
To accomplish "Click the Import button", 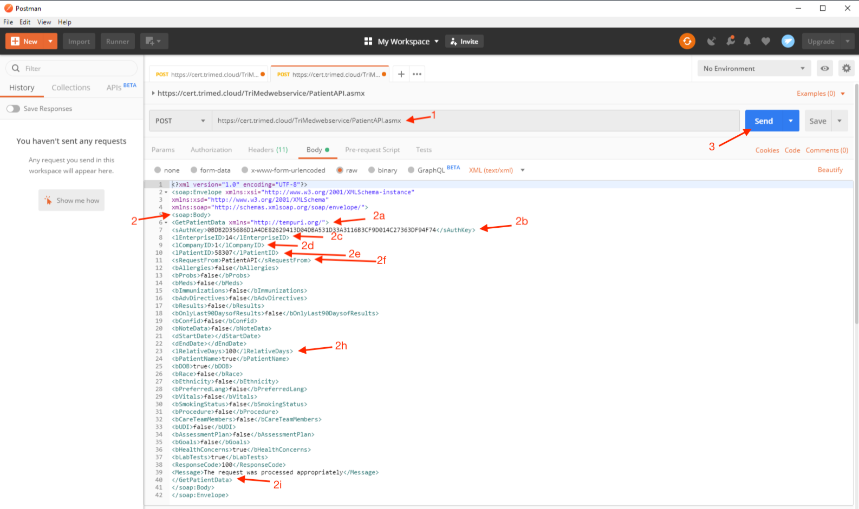I will tap(79, 41).
